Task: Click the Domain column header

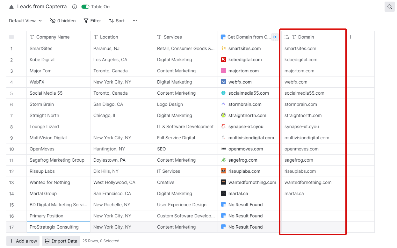Action: (x=314, y=37)
